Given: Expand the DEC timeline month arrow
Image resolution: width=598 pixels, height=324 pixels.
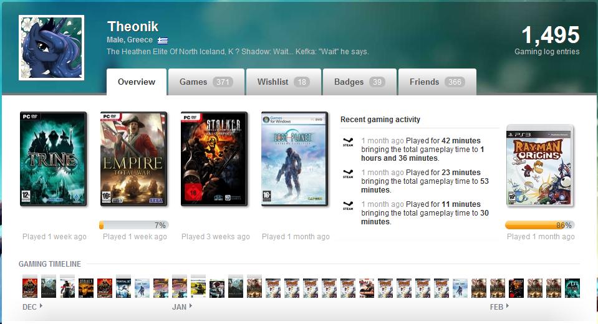Looking at the screenshot, I should click(41, 306).
